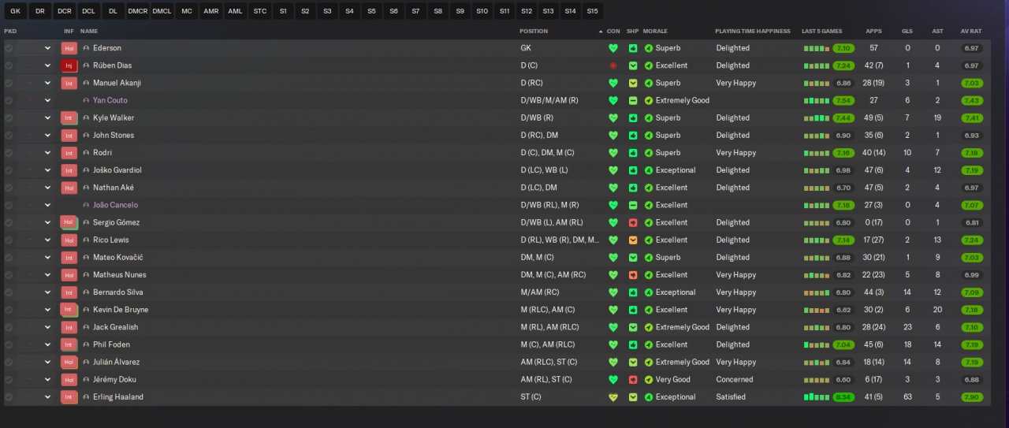Sort by Playing Time Happiness header
This screenshot has width=1009, height=428.
click(753, 31)
